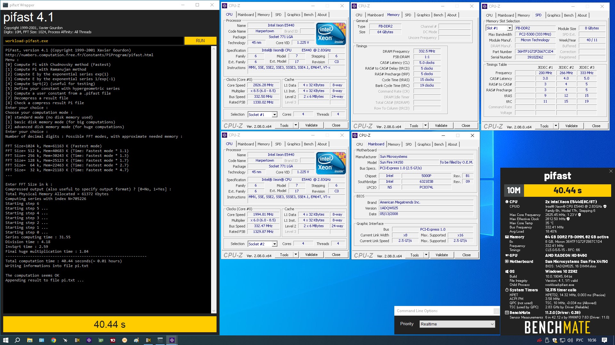Launch Google Chrome from taskbar

(x=53, y=340)
